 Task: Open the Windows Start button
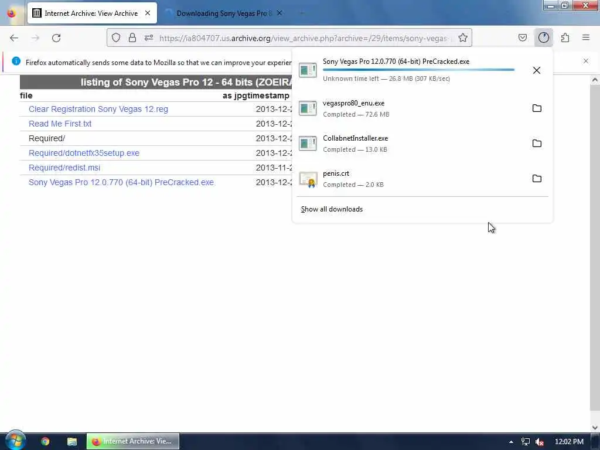coord(15,441)
